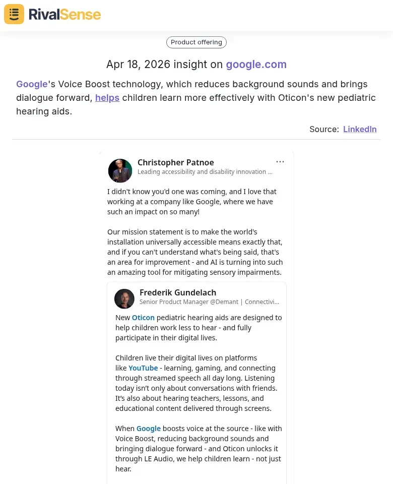This screenshot has width=393, height=484.
Task: Click the Google link inside Frederik's post
Action: pos(148,428)
